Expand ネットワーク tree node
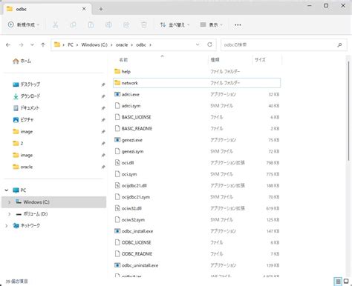This screenshot has height=286, width=352. tap(7, 225)
